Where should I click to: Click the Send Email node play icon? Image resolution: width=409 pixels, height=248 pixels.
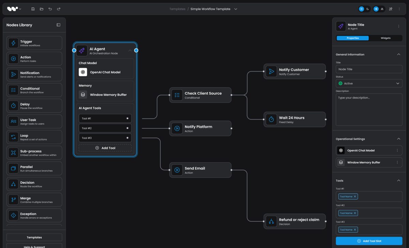pos(177,170)
